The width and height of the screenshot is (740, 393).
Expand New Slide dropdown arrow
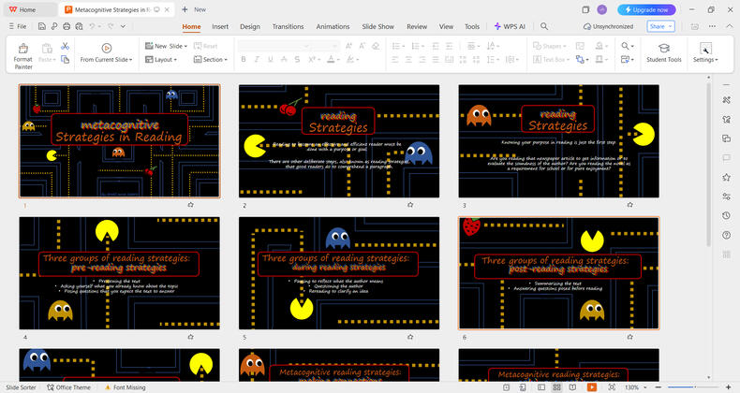click(x=185, y=46)
